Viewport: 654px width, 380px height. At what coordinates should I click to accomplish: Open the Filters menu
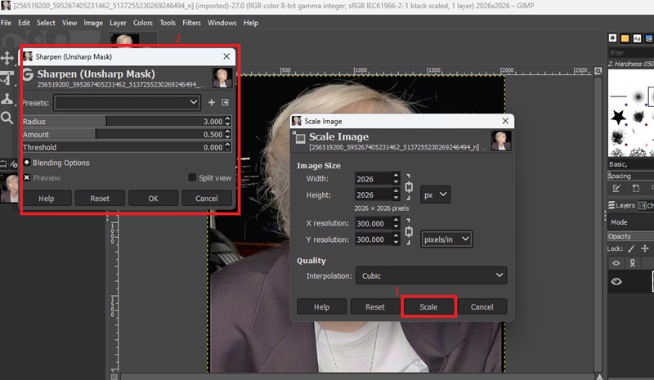[x=191, y=23]
